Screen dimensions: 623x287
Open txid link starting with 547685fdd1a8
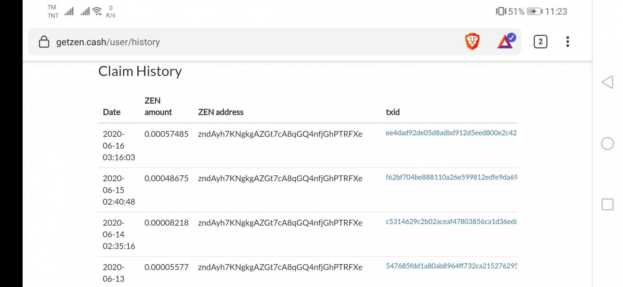tap(451, 266)
